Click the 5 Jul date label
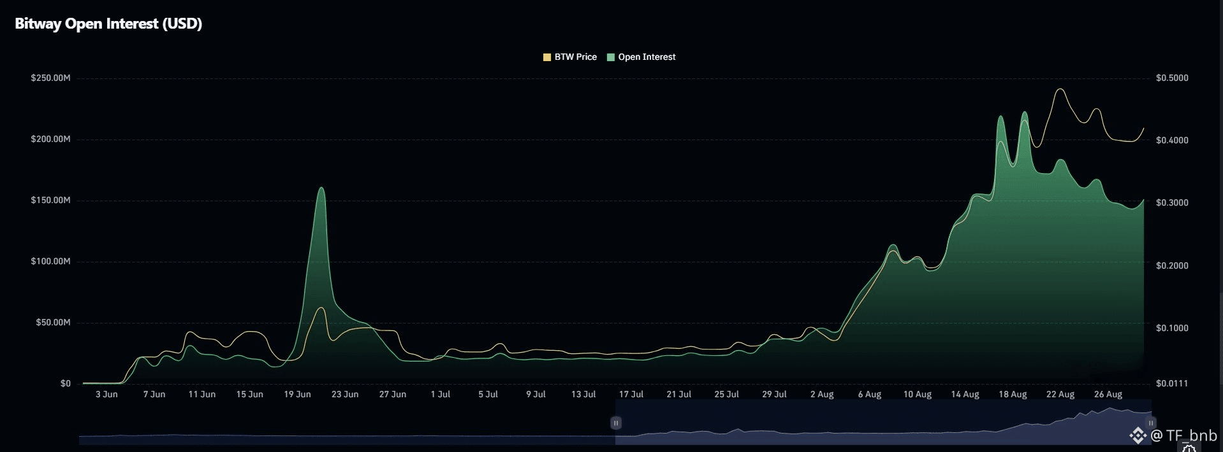This screenshot has width=1223, height=452. click(488, 394)
